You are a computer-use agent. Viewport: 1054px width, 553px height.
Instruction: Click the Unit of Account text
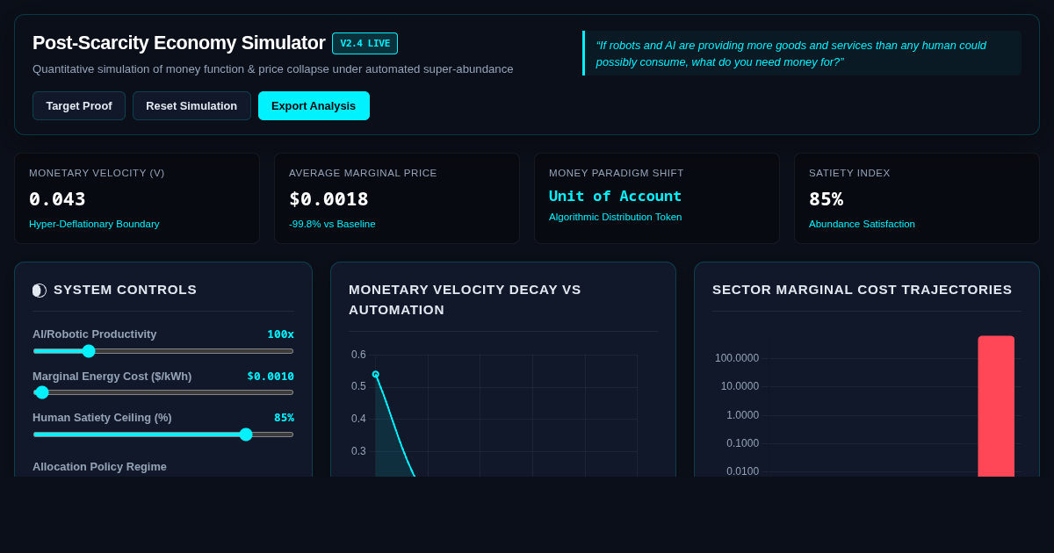pyautogui.click(x=615, y=196)
